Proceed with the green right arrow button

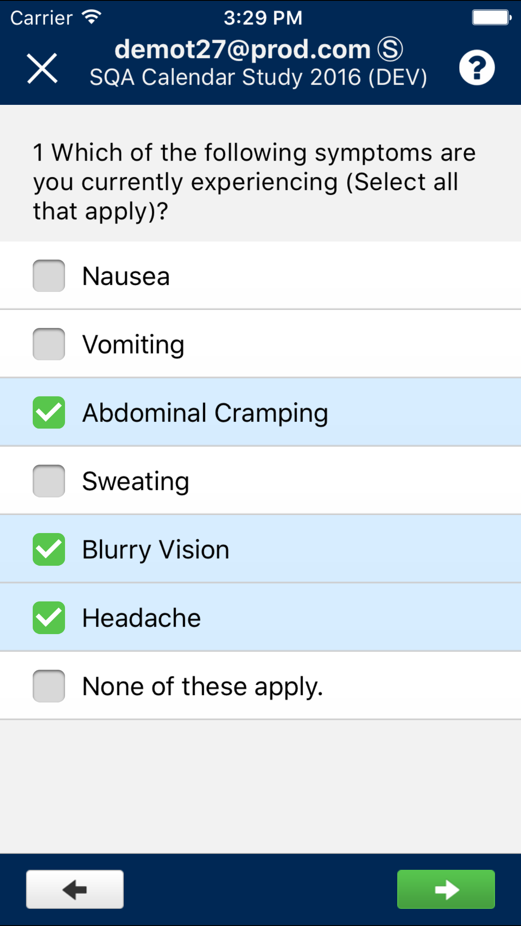(446, 889)
